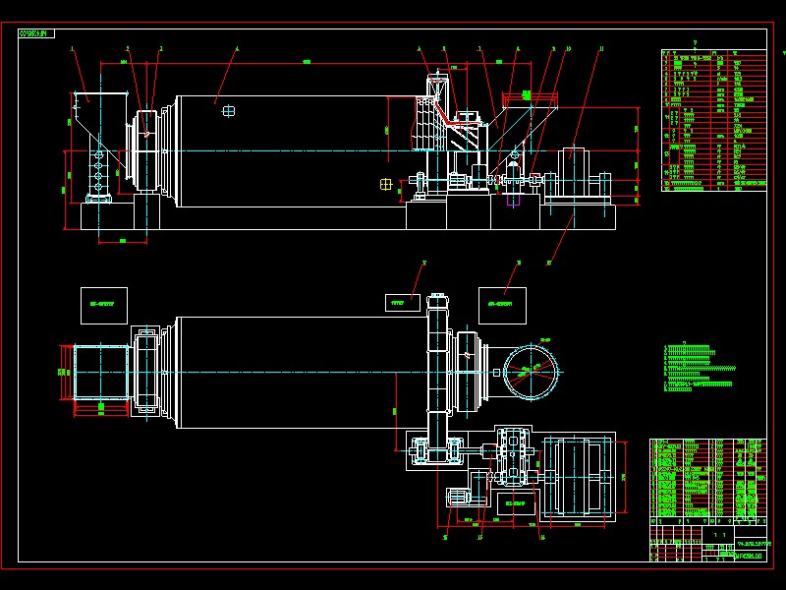
Task: Select the small motor at bottom of plan view
Action: click(458, 498)
